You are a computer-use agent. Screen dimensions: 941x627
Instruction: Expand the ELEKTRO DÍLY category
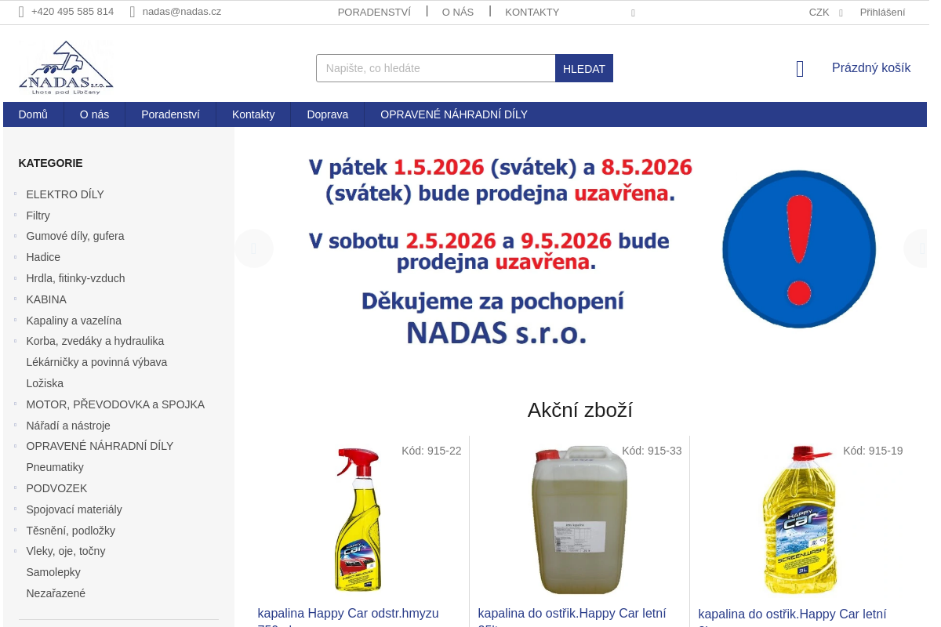pos(15,194)
